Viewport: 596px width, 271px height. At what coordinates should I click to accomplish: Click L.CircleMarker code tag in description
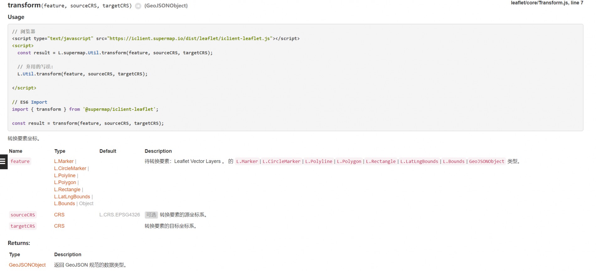click(281, 161)
